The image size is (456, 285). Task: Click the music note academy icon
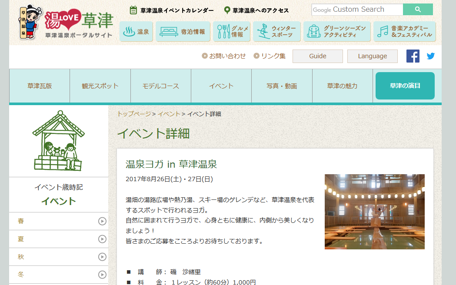tap(383, 31)
